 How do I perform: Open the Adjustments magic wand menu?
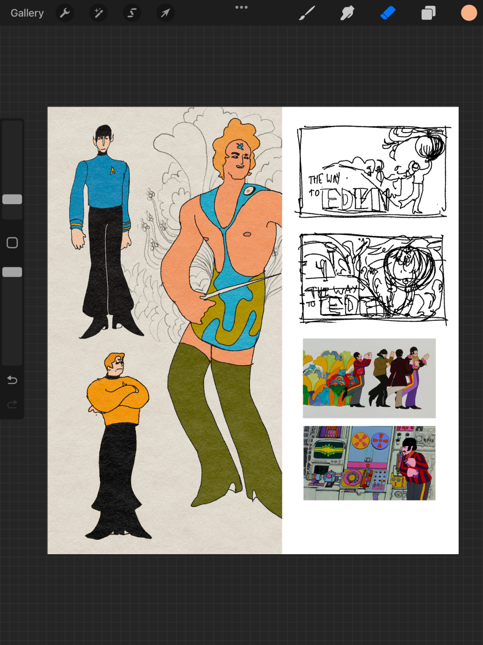(x=98, y=13)
